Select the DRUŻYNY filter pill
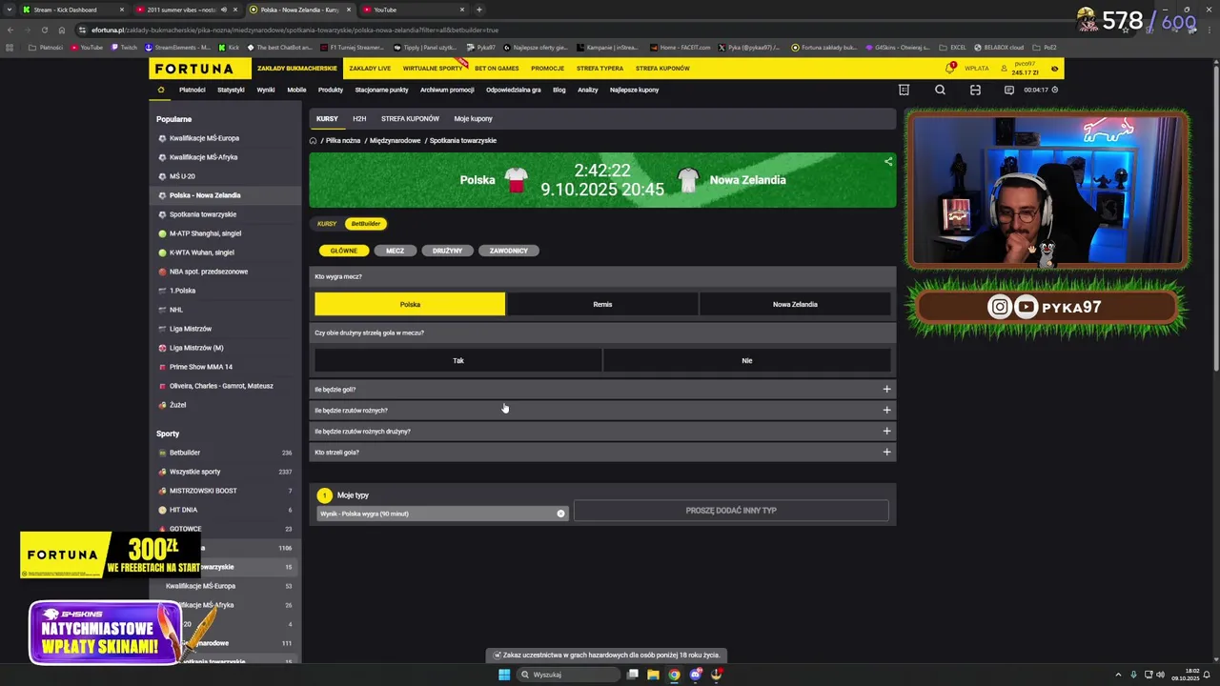The image size is (1220, 686). click(447, 251)
